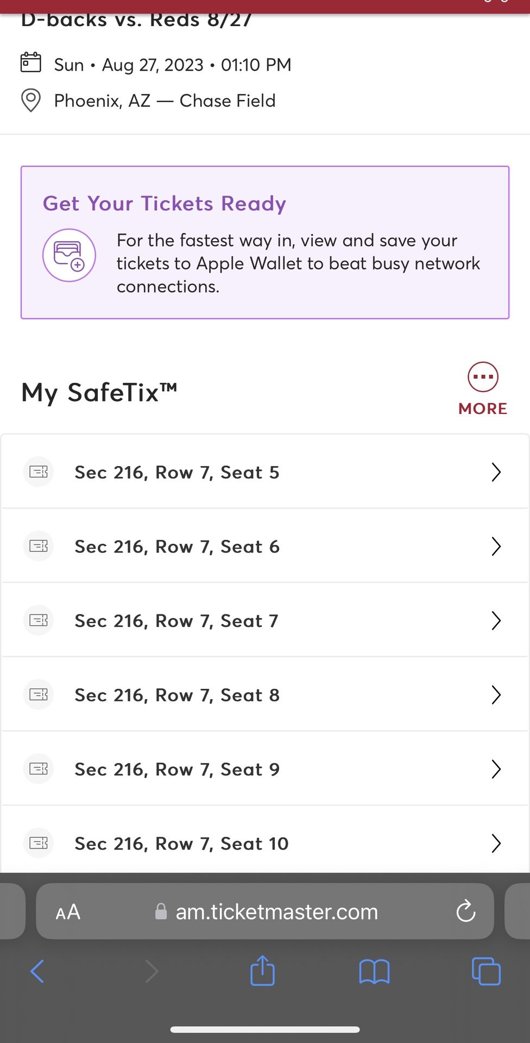Go back to the previous page
530x1043 pixels.
tap(37, 971)
